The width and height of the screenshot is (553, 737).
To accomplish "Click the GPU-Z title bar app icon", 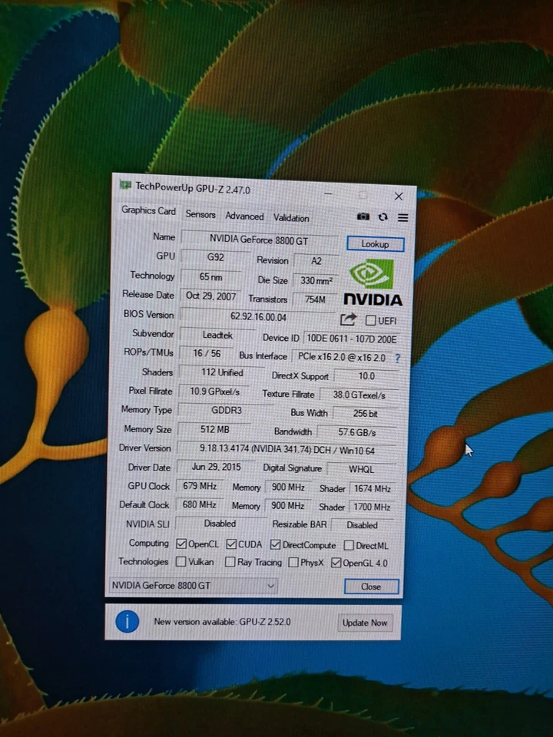I will tap(125, 185).
